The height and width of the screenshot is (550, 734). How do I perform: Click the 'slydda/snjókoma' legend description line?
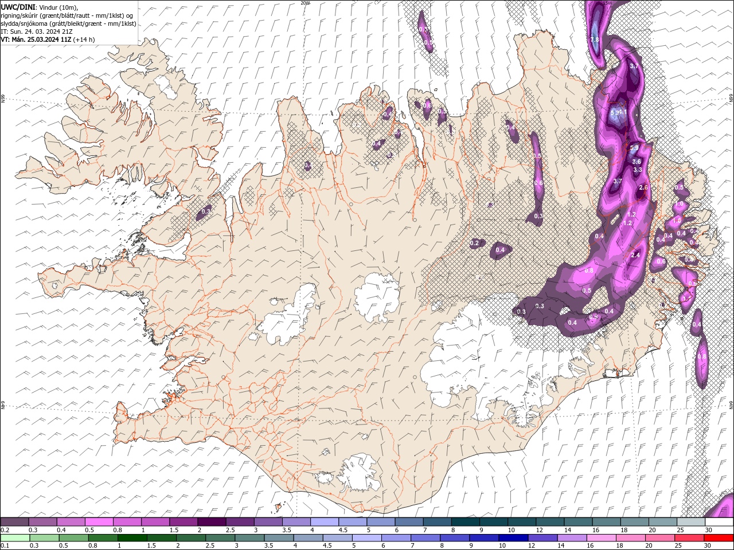(x=69, y=23)
